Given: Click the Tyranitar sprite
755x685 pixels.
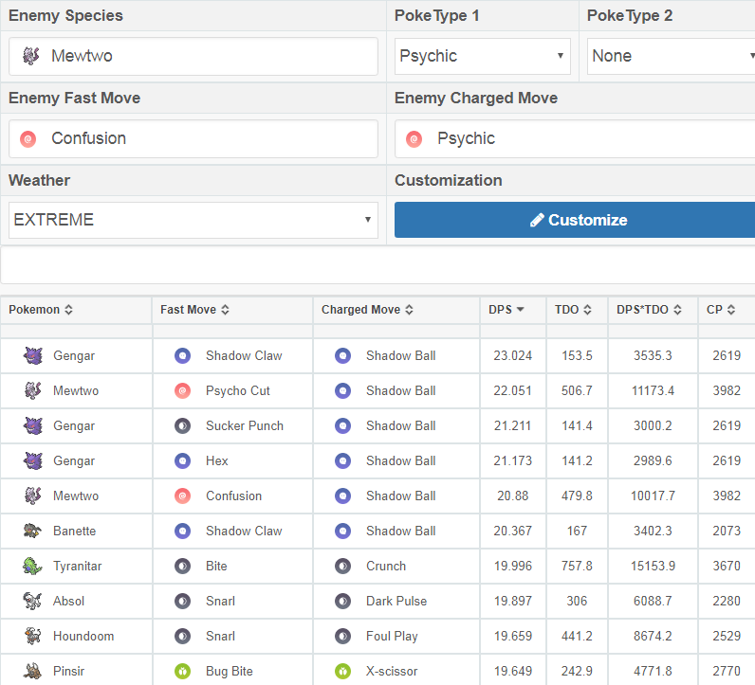Looking at the screenshot, I should 32,566.
